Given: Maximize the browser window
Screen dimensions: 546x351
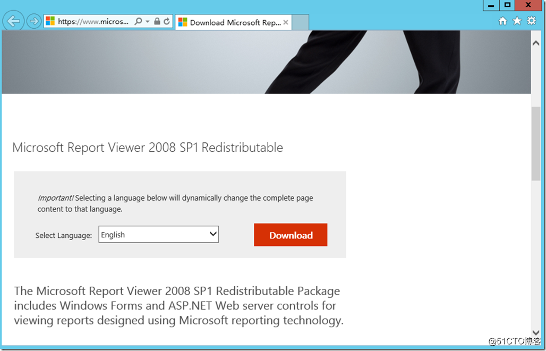Looking at the screenshot, I should pos(507,5).
